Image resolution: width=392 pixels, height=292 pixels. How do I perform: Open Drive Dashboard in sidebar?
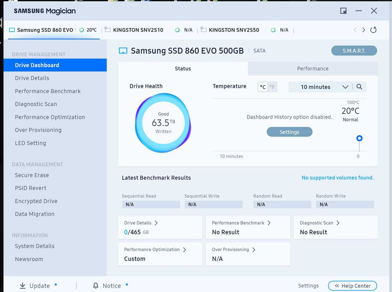pyautogui.click(x=55, y=65)
